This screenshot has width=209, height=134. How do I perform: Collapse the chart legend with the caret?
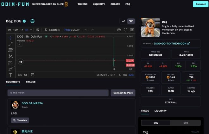20,45
